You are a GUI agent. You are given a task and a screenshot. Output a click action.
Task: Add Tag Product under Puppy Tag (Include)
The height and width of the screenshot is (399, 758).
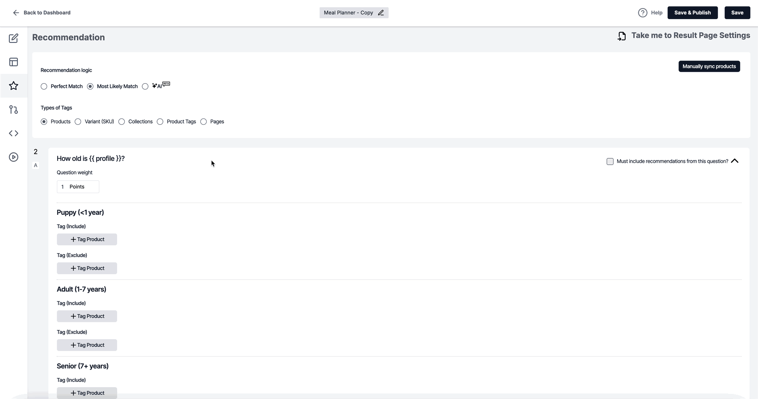[87, 239]
